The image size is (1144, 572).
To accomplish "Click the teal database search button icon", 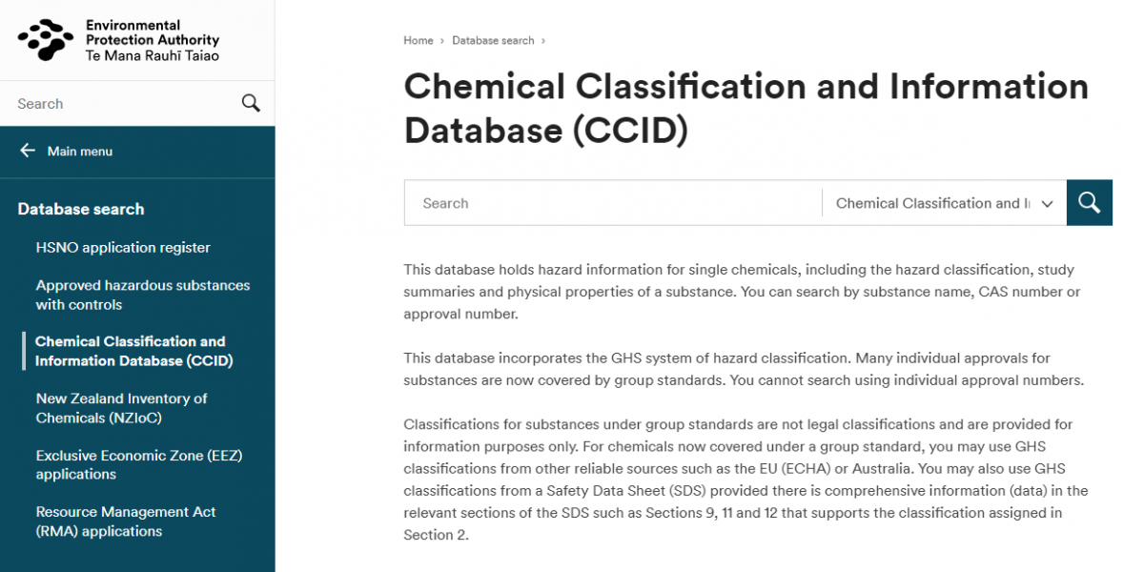I will pyautogui.click(x=1090, y=202).
